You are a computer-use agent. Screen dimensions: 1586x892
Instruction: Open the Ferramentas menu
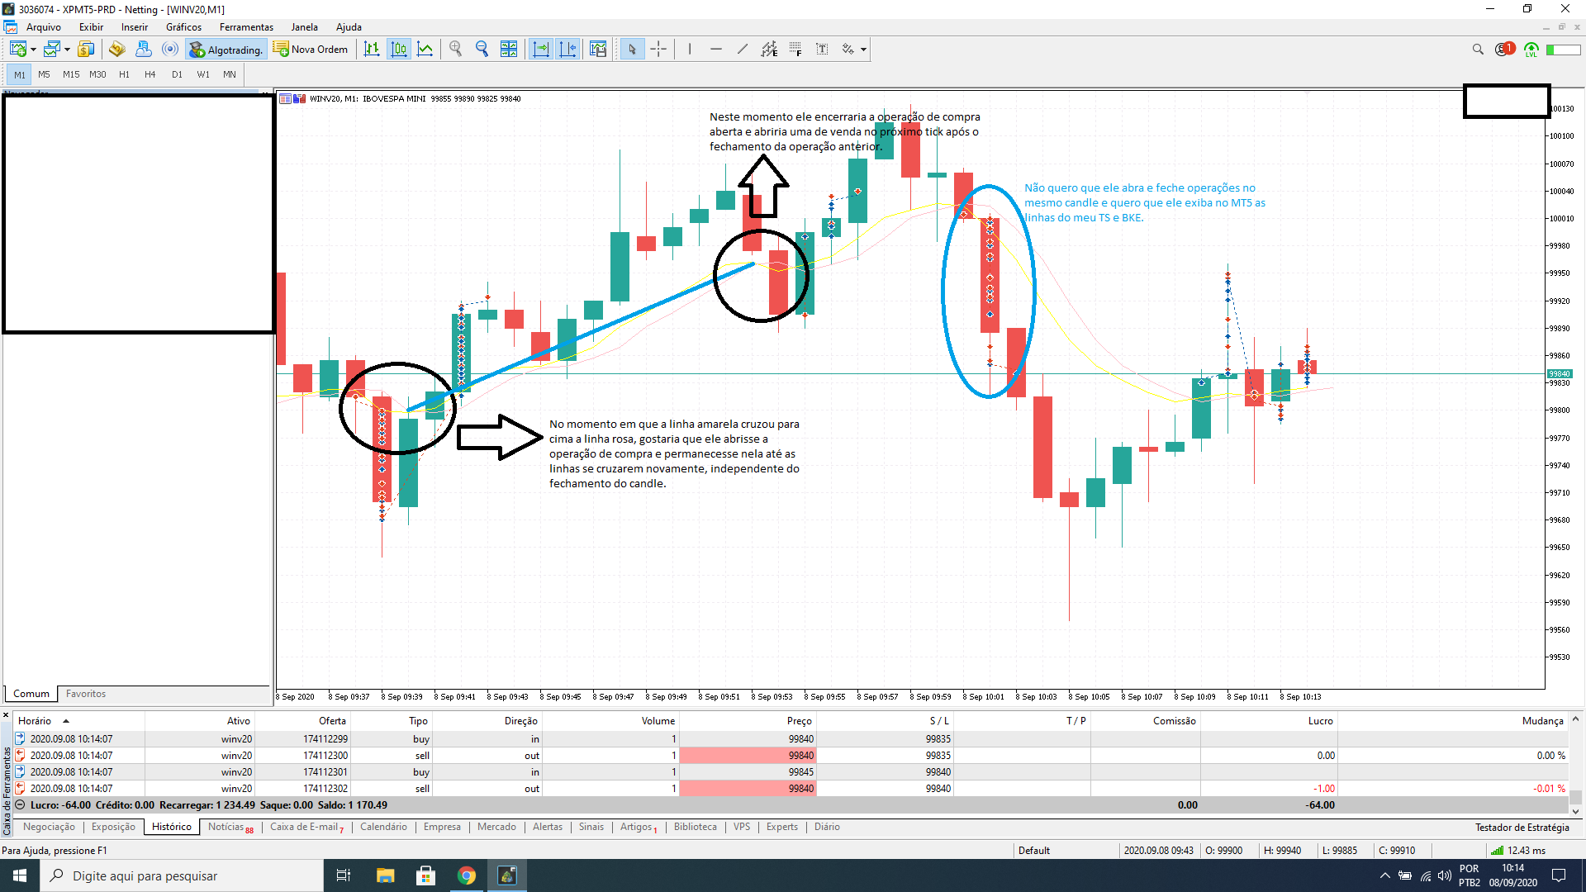246,27
